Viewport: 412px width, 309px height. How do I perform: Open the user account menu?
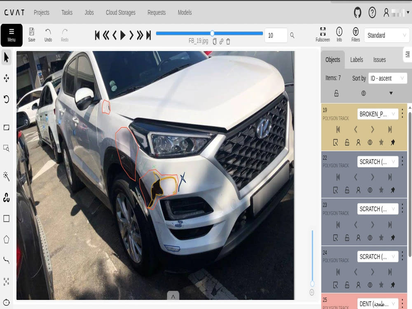pos(396,12)
